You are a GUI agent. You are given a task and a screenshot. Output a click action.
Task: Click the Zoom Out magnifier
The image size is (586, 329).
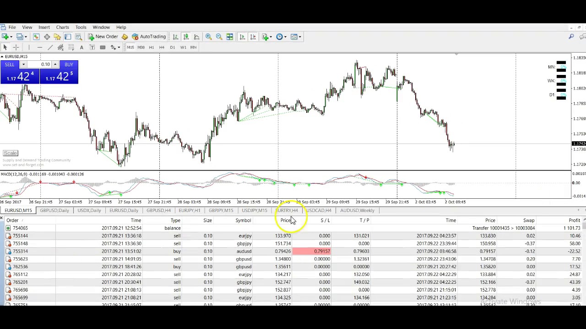click(x=219, y=37)
